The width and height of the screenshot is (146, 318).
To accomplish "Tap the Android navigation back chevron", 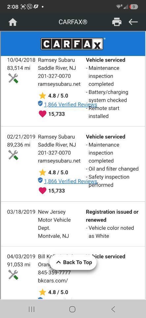I will 113,309.
